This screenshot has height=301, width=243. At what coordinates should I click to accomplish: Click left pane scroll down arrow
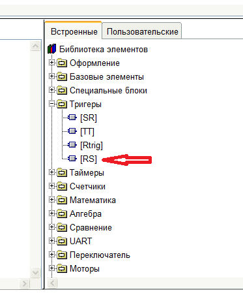35,272
